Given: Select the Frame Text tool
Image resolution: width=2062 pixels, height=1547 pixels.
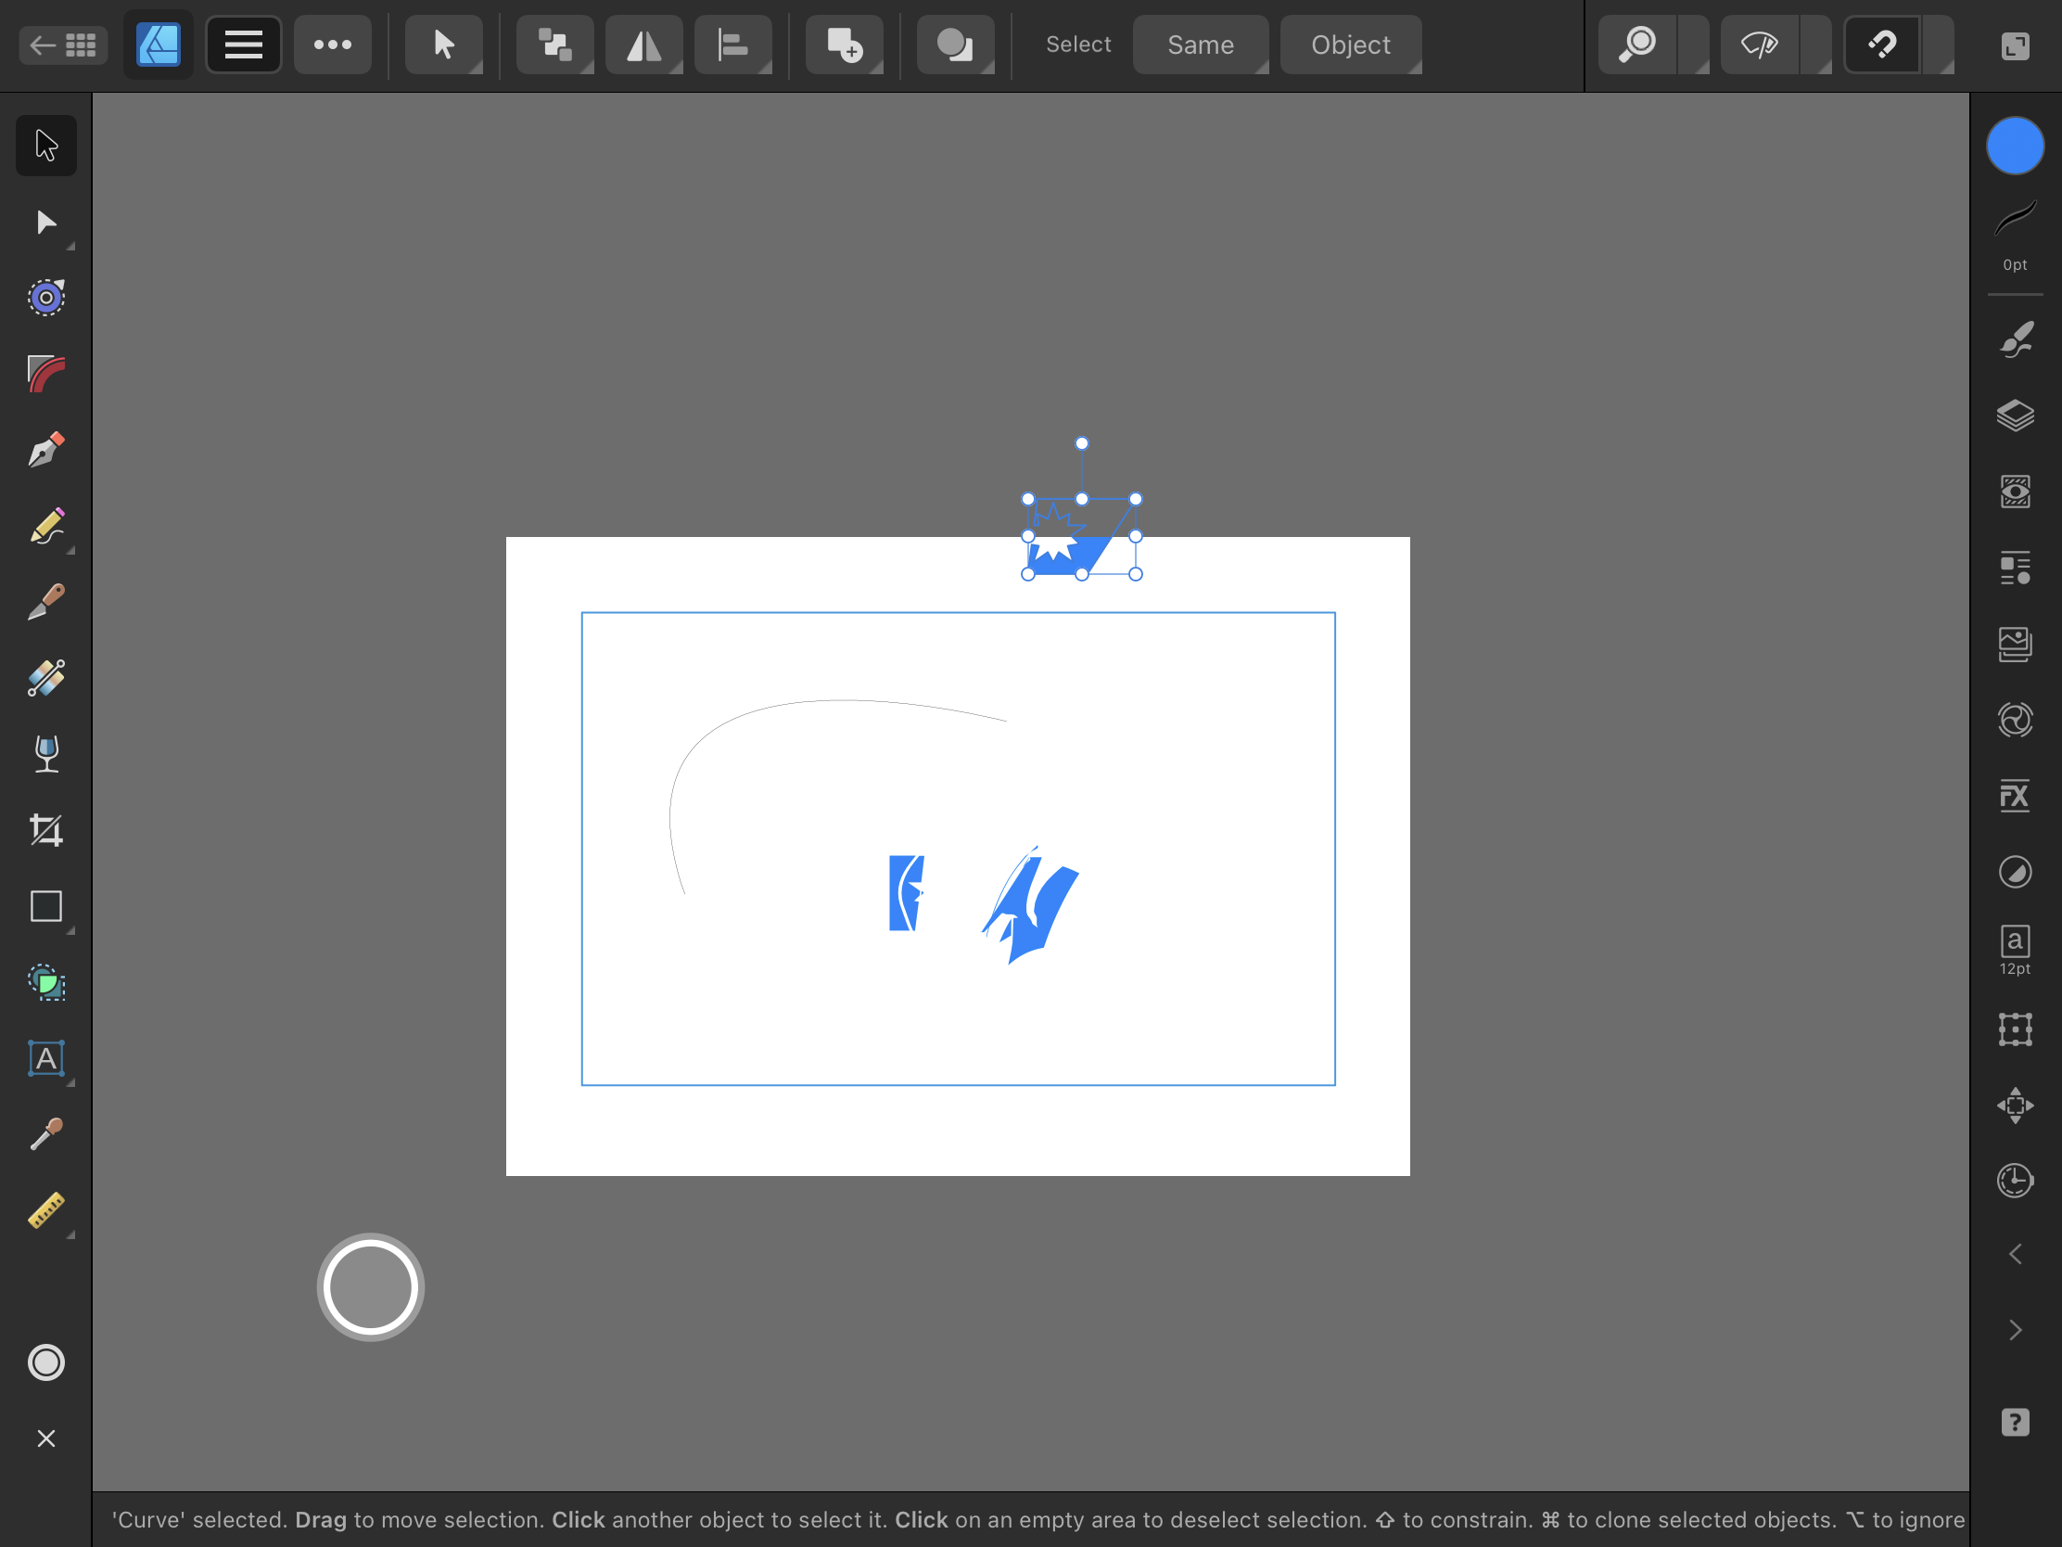Looking at the screenshot, I should [45, 1058].
